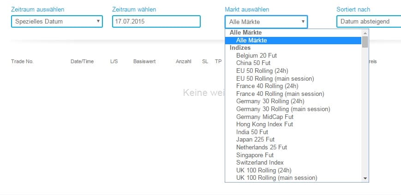Choose Belgium 20 Fut from list
Viewport: 401px width, 195px height.
[256, 55]
